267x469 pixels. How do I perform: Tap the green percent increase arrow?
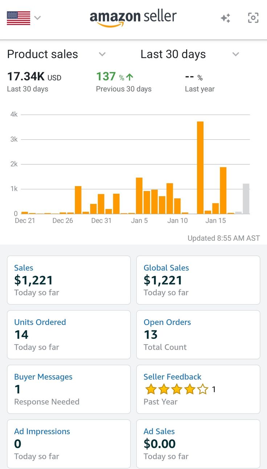[130, 77]
